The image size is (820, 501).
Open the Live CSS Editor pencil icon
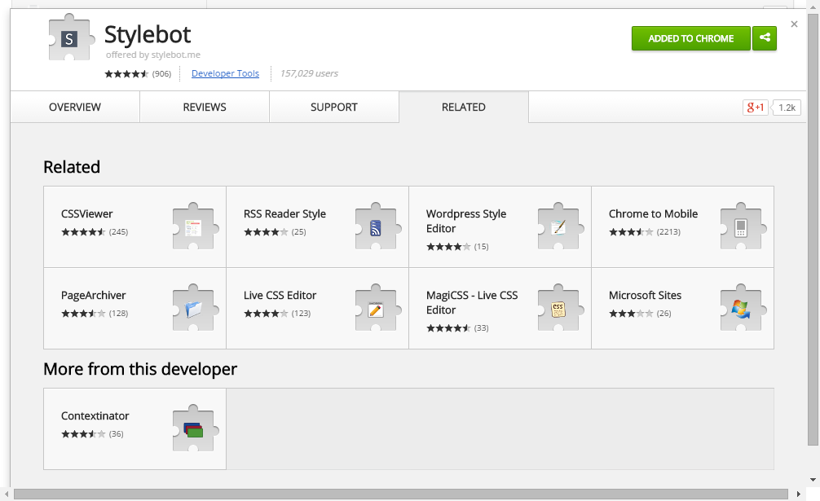(378, 308)
